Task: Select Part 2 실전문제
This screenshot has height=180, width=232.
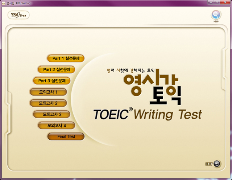Action: pos(57,69)
